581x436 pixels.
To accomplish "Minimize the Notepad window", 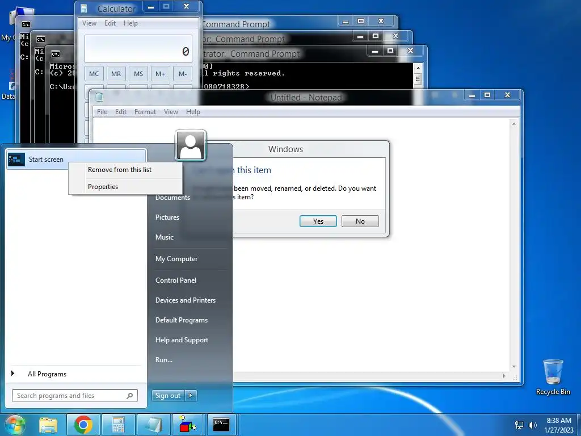I will 471,95.
